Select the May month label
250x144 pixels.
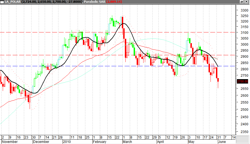coord(191,142)
